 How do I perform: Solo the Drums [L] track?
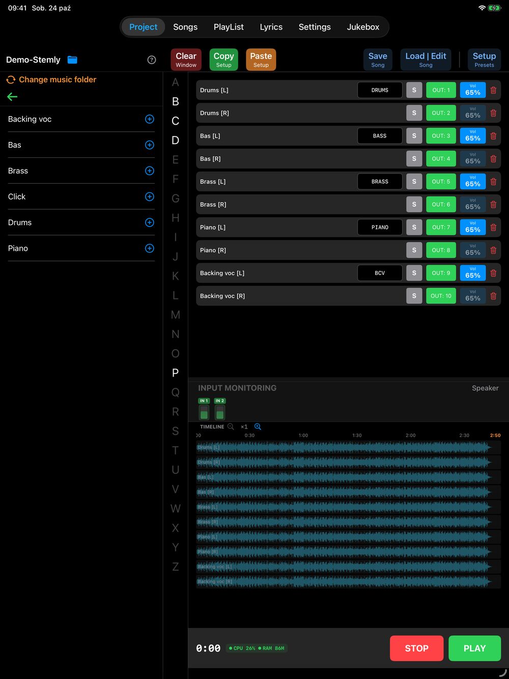tap(414, 90)
